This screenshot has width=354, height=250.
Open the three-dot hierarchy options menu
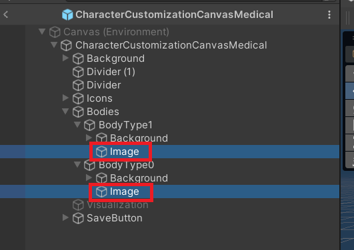(x=329, y=15)
